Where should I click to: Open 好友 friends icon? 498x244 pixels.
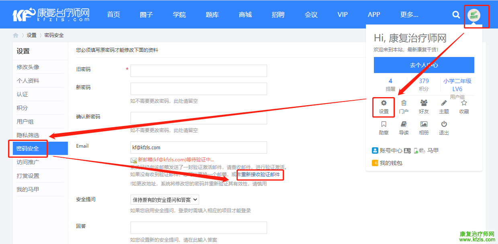click(x=424, y=103)
